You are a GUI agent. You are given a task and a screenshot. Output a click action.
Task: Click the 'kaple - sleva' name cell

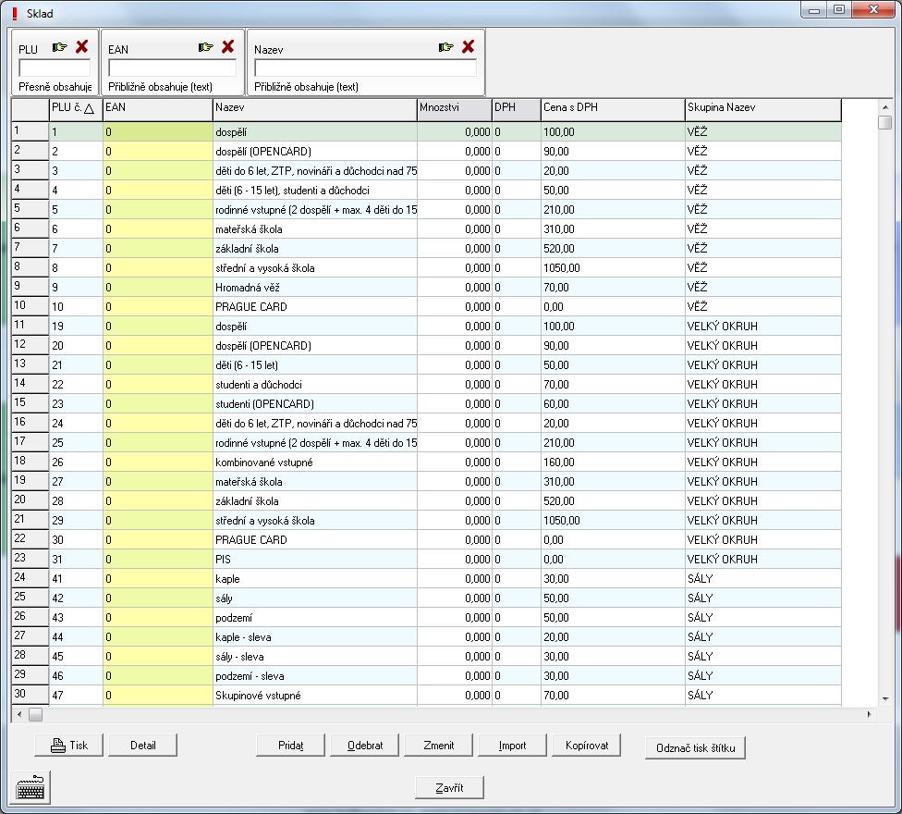pyautogui.click(x=314, y=636)
